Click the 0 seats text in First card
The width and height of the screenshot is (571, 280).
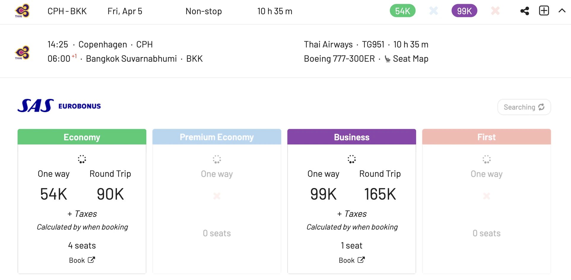pos(486,233)
